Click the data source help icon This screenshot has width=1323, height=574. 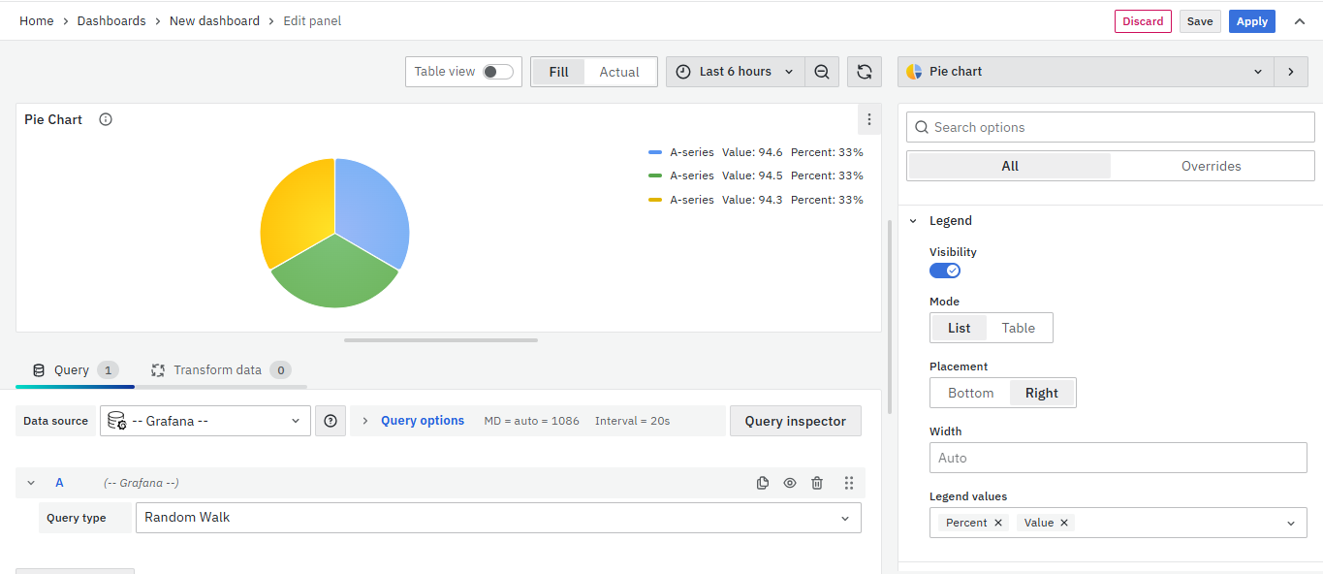pos(331,421)
